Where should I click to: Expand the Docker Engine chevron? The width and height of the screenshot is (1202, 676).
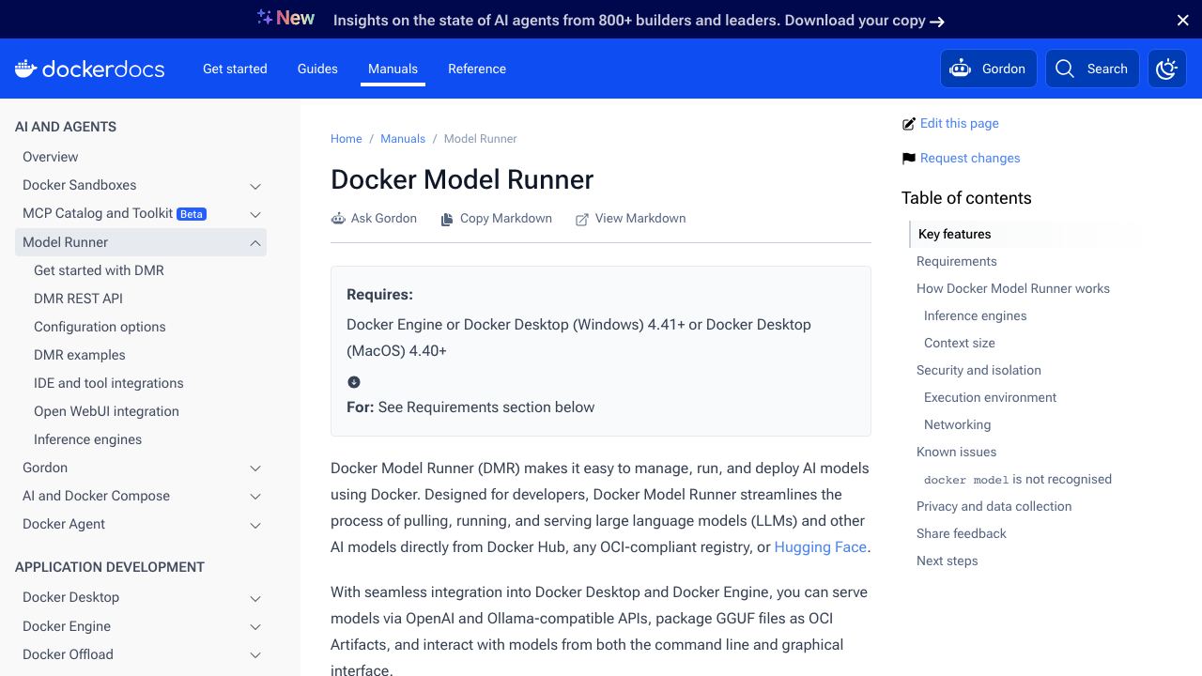(255, 626)
